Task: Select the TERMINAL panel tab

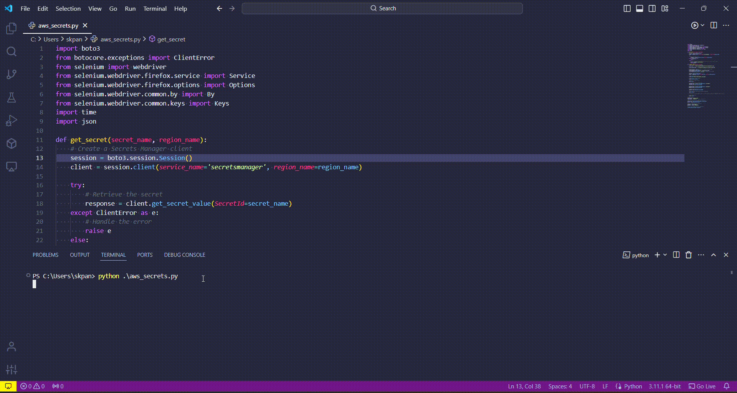Action: pos(113,255)
